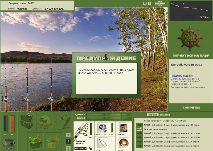Click the ПРЕДУПРЕЖДЕНИЕ dialog title

coord(106,58)
